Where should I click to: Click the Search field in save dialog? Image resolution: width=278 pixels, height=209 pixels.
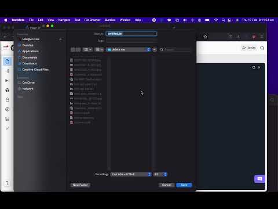pos(175,49)
